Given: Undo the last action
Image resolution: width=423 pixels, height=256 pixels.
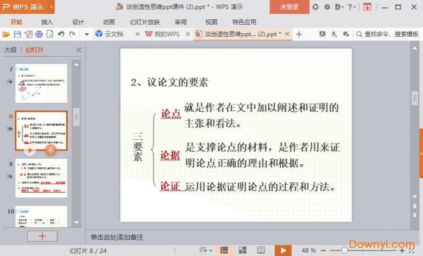Looking at the screenshot, I should pos(61,34).
